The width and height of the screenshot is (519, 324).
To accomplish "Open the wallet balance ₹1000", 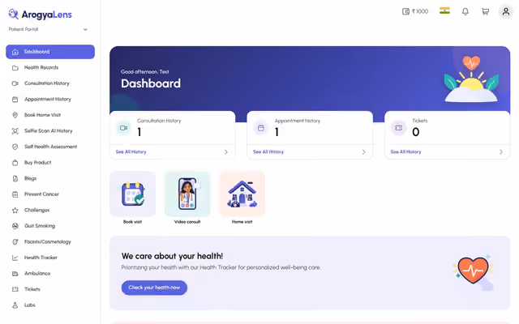I will (x=415, y=11).
